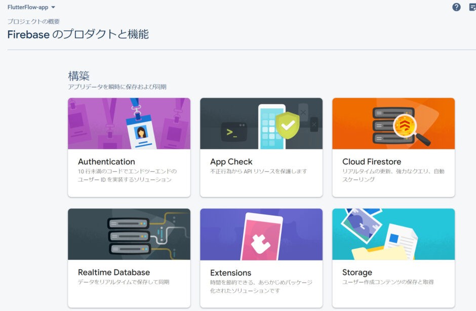Open help via the question mark icon
The image size is (476, 311).
(455, 7)
